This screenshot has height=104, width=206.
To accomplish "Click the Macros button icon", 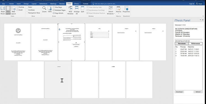I will (x=118, y=8).
